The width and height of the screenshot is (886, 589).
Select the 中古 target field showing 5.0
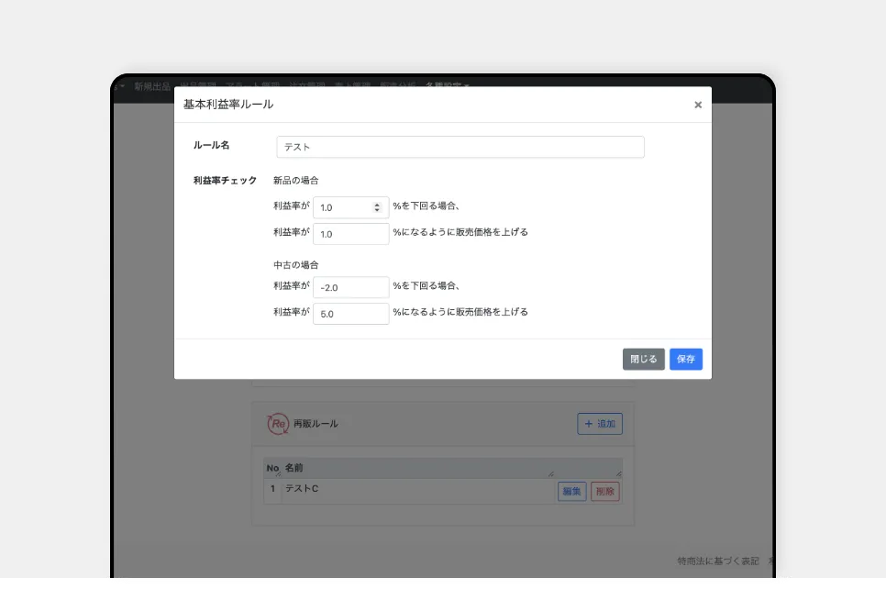pyautogui.click(x=350, y=314)
